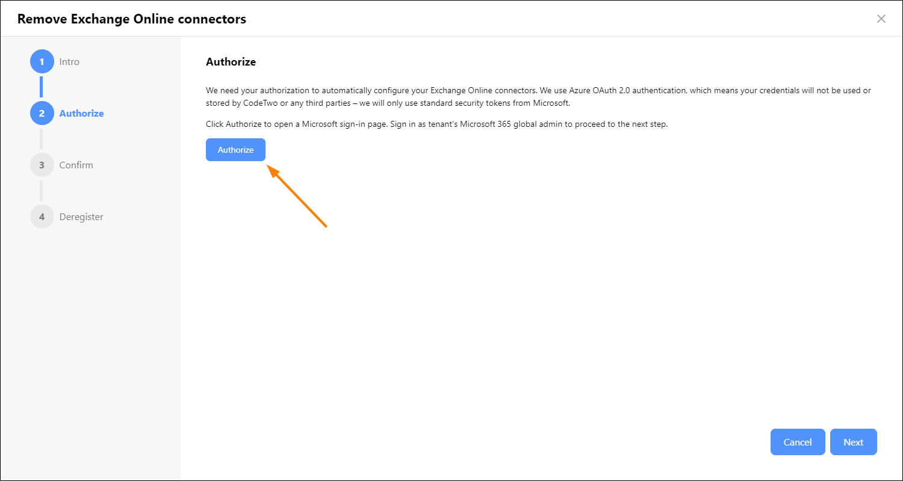Jump to the Confirm step label
This screenshot has width=903, height=481.
[76, 165]
